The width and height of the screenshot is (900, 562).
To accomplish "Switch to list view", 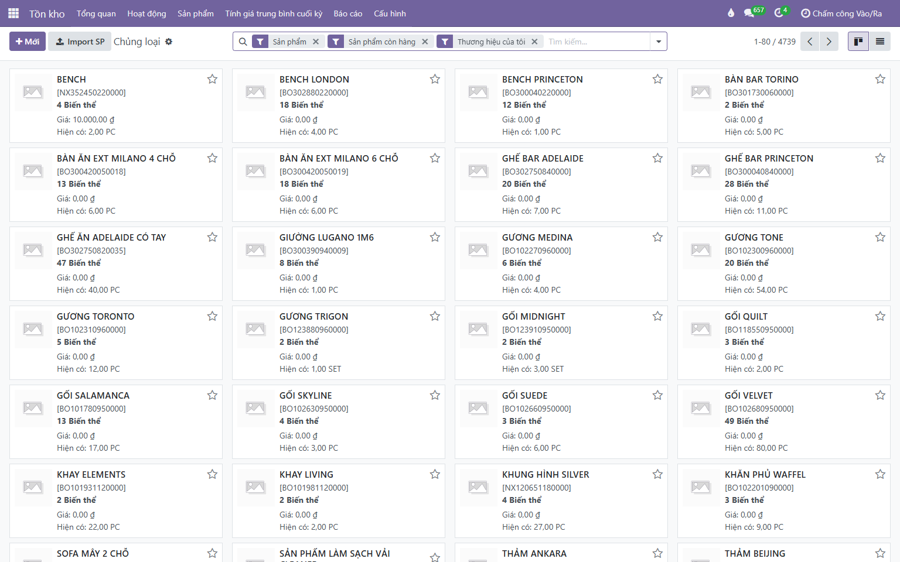I will 880,42.
